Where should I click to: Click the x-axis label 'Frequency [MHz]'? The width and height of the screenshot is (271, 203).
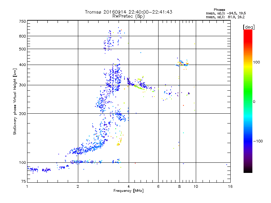coord(128,191)
